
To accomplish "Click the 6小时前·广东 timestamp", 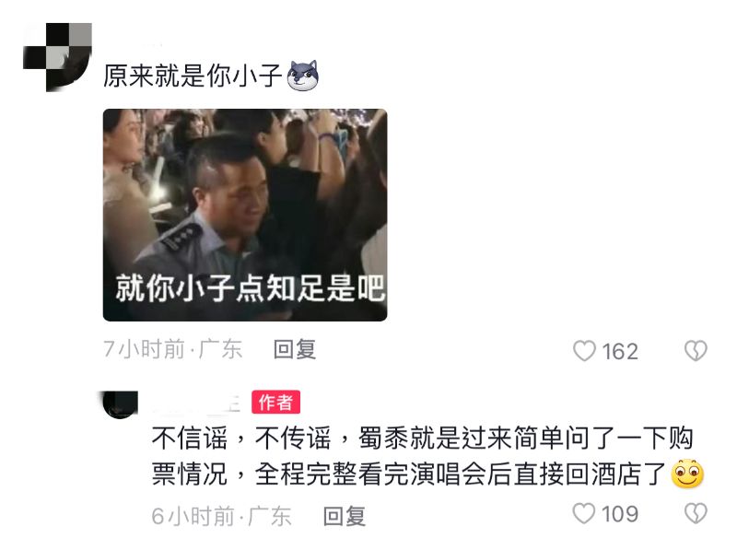I will click(222, 517).
